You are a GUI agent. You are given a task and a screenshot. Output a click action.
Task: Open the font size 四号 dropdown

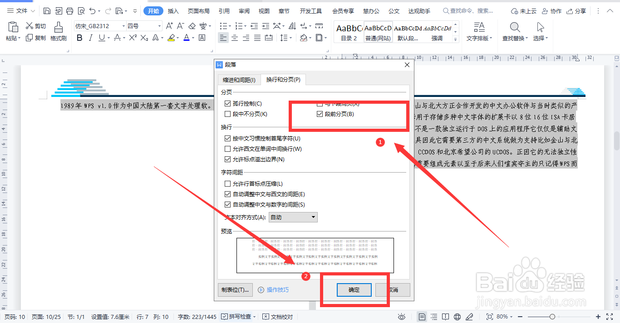(159, 26)
